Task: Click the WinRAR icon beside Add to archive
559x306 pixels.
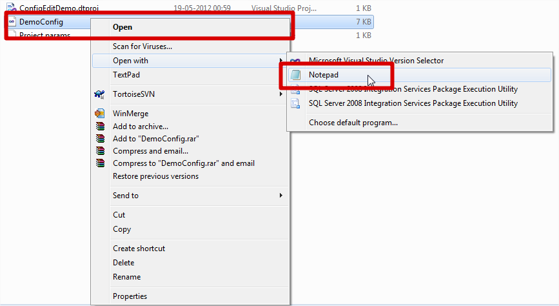Action: [99, 126]
